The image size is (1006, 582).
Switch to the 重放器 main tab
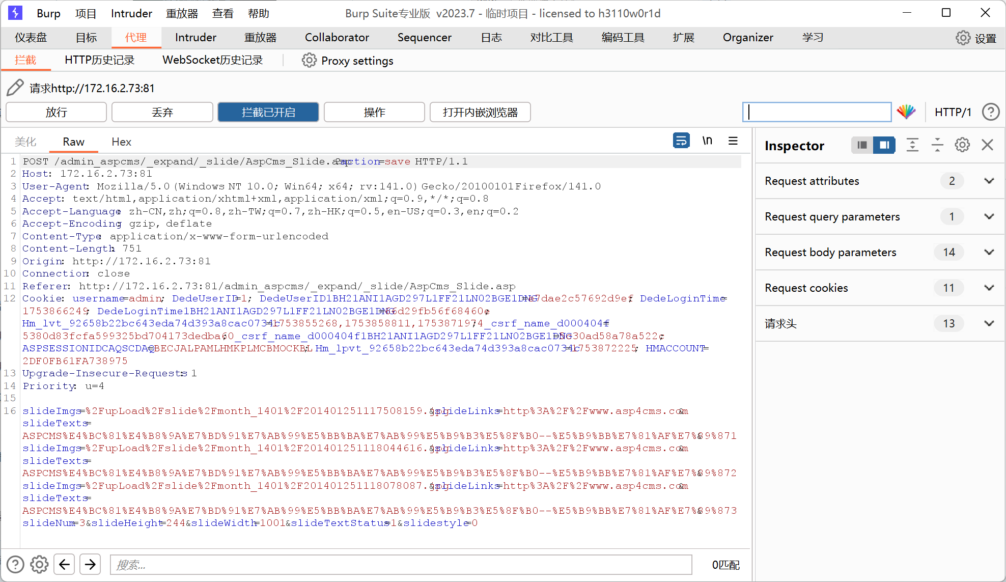coord(260,38)
